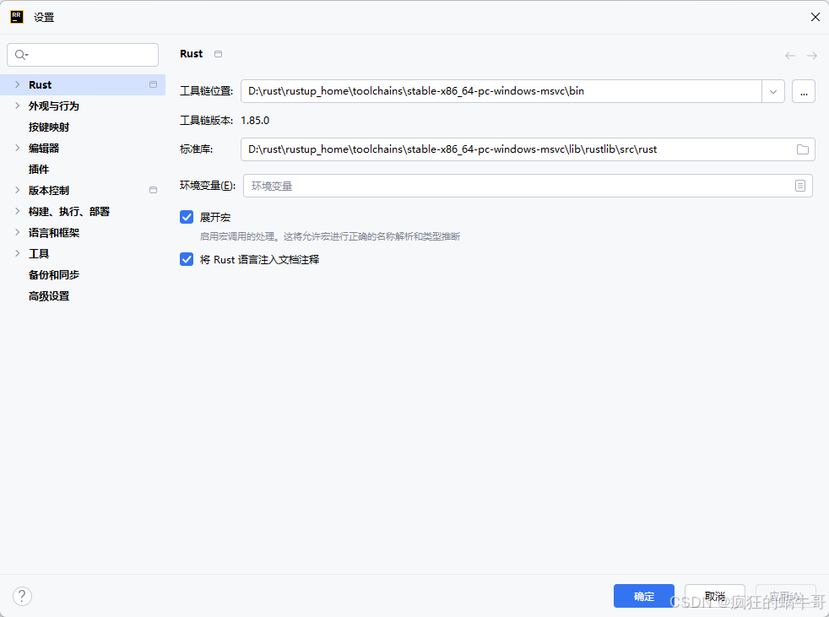Click the 启用宏调用的处理 description text
Image resolution: width=829 pixels, height=617 pixels.
(x=330, y=236)
